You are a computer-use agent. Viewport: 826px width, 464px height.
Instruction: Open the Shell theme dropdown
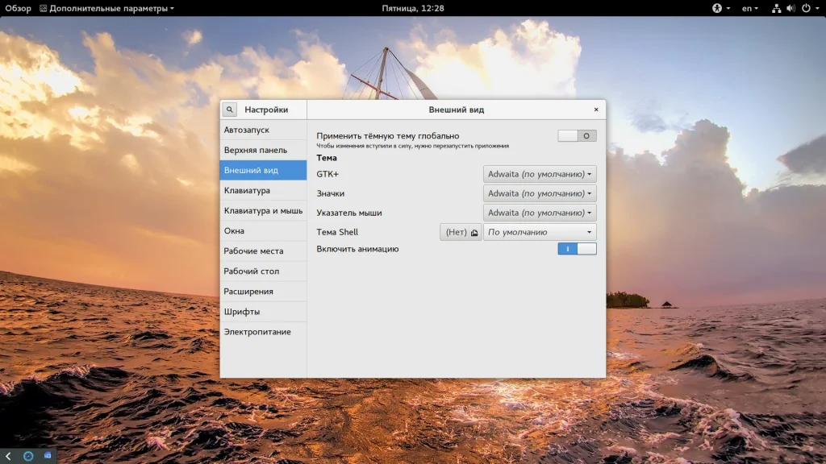[x=540, y=232]
